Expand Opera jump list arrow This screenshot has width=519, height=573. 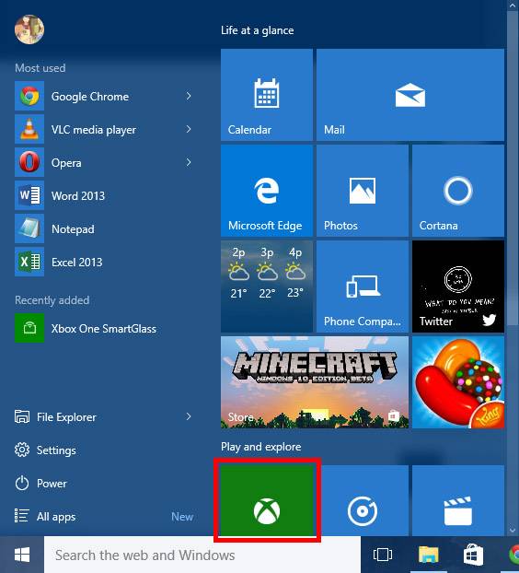point(189,162)
